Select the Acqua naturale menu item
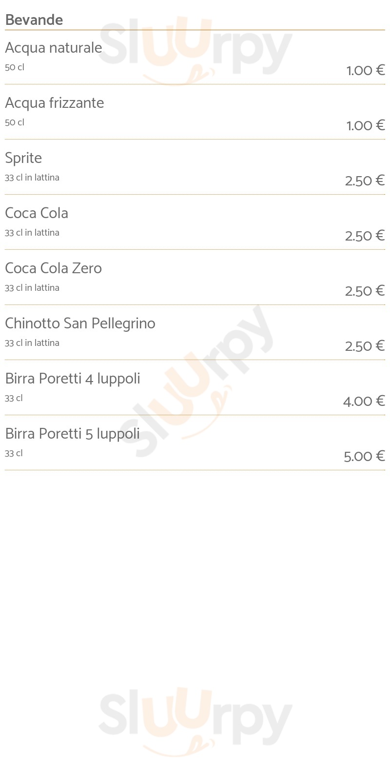Image resolution: width=390 pixels, height=766 pixels. [54, 48]
